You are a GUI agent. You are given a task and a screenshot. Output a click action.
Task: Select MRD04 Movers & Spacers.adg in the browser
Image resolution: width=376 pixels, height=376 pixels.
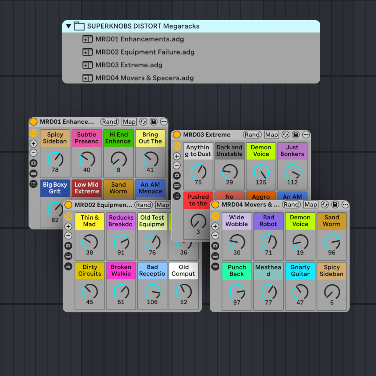click(145, 78)
